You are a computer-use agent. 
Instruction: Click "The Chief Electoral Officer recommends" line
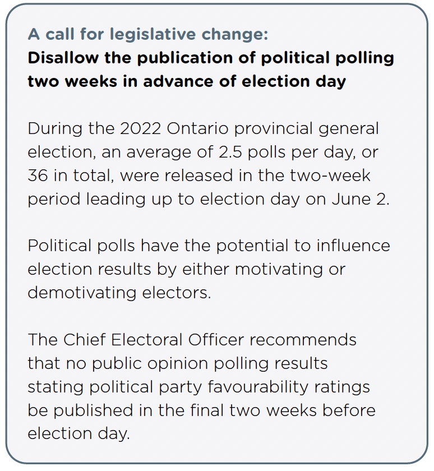point(192,340)
